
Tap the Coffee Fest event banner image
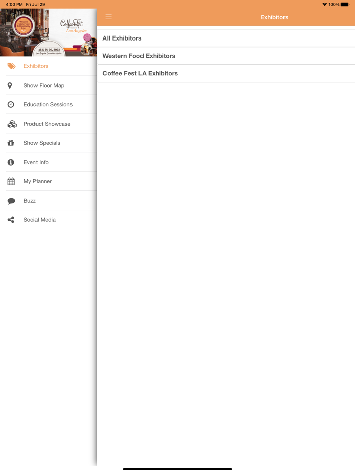click(x=49, y=32)
